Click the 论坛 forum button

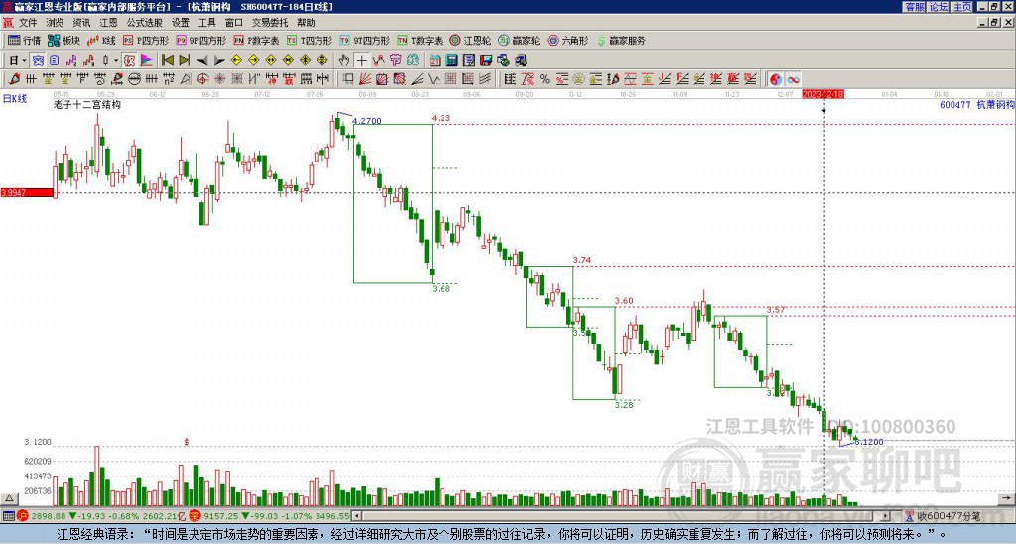[x=939, y=7]
